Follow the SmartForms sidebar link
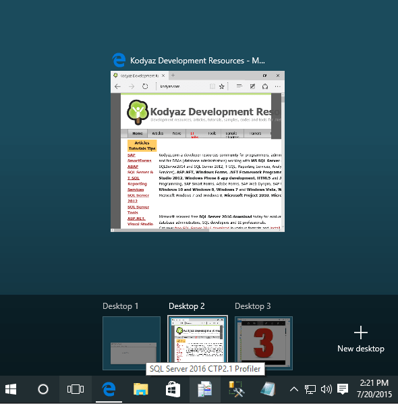The height and width of the screenshot is (404, 398). point(140,161)
